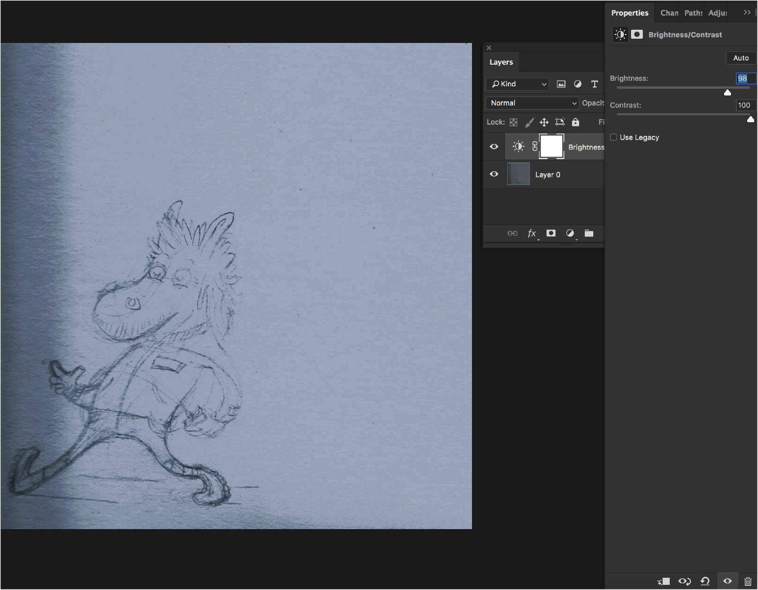Hide the Brightness adjustment layer
Viewport: 758px width, 590px height.
click(x=494, y=147)
